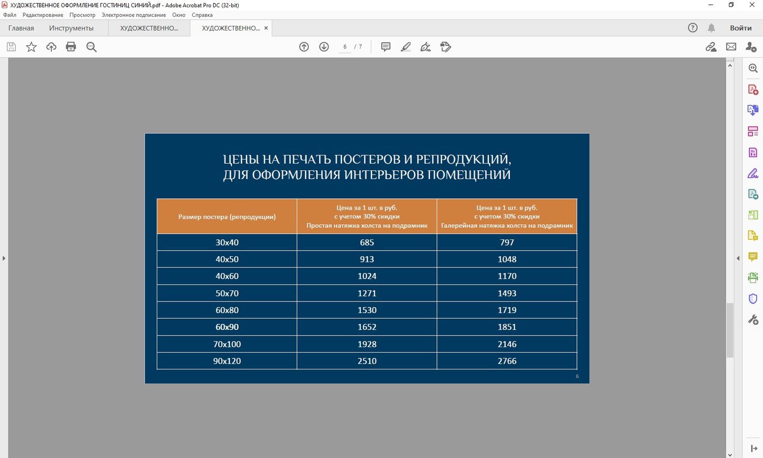Switch to the Инструменты tab
763x458 pixels.
(71, 28)
